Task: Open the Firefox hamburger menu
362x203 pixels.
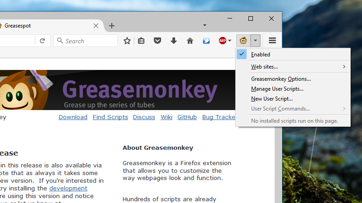Action: (x=272, y=41)
